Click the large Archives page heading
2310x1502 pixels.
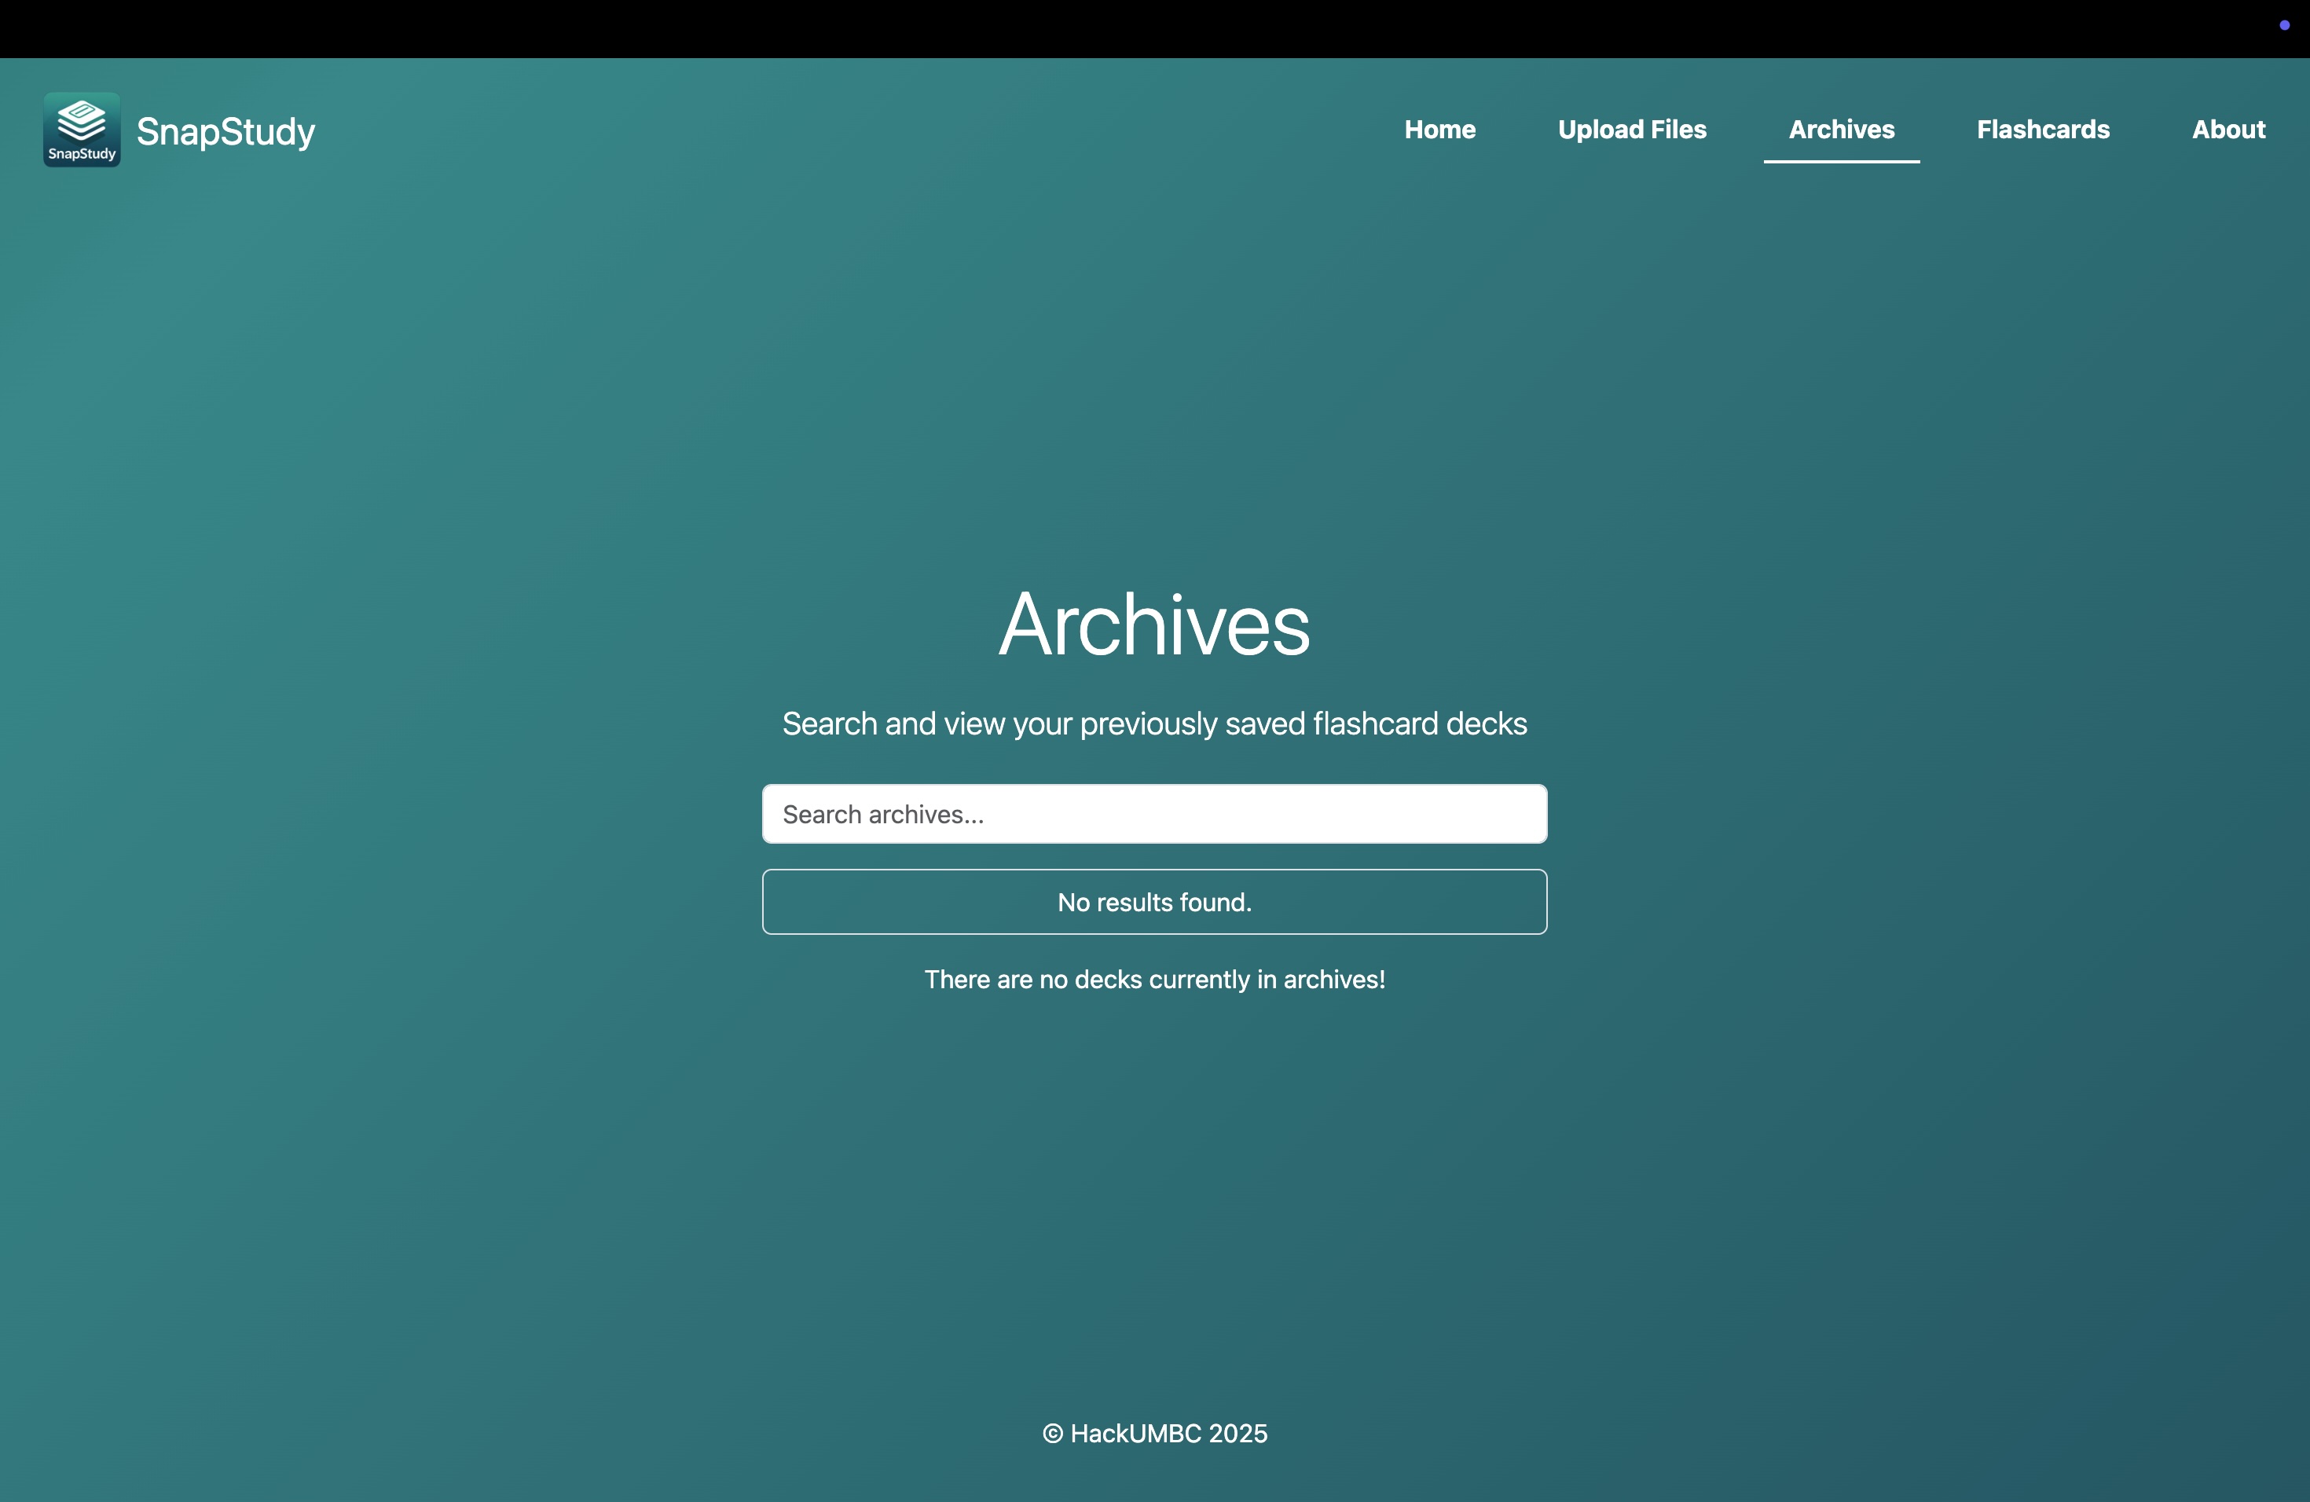coord(1154,625)
